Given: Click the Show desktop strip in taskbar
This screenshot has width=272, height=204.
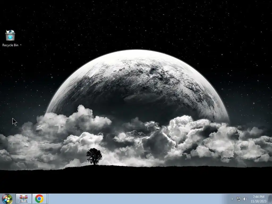Looking at the screenshot, I should coord(270,199).
